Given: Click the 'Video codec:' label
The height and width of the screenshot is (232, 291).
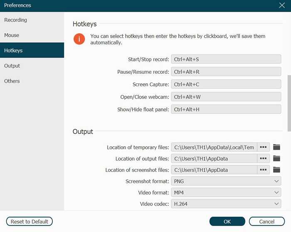Looking at the screenshot, I should [x=154, y=204].
